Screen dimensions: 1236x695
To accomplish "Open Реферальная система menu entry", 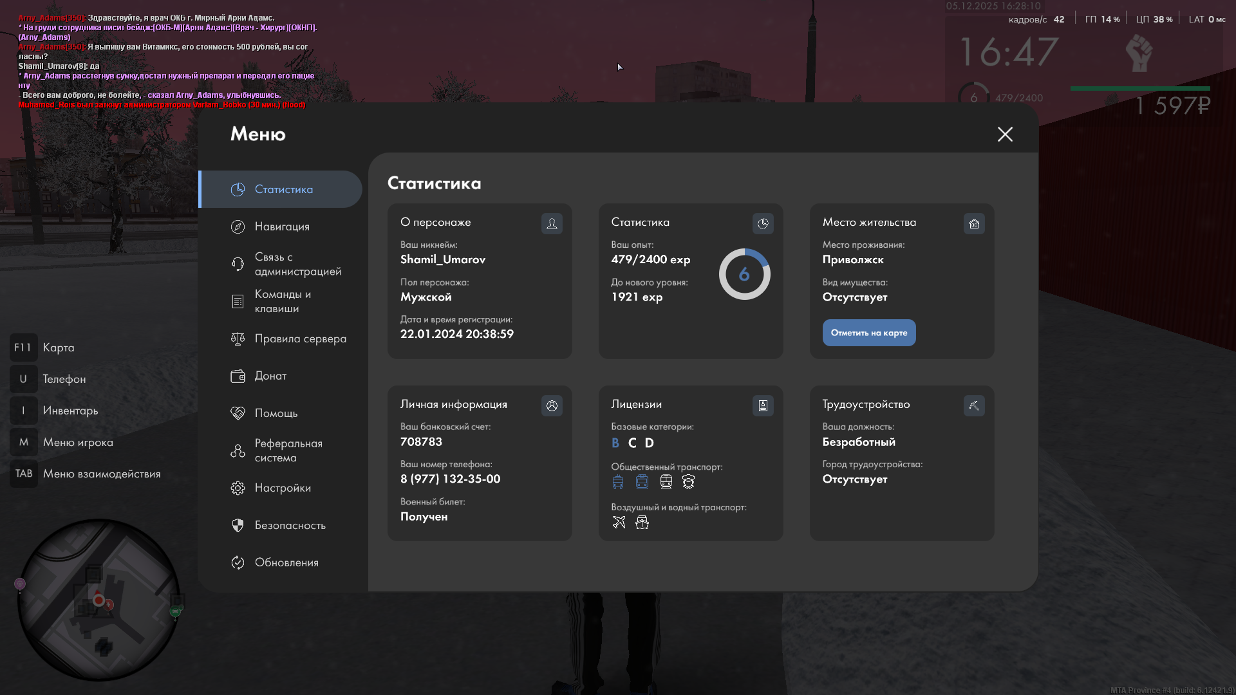I will pos(288,450).
